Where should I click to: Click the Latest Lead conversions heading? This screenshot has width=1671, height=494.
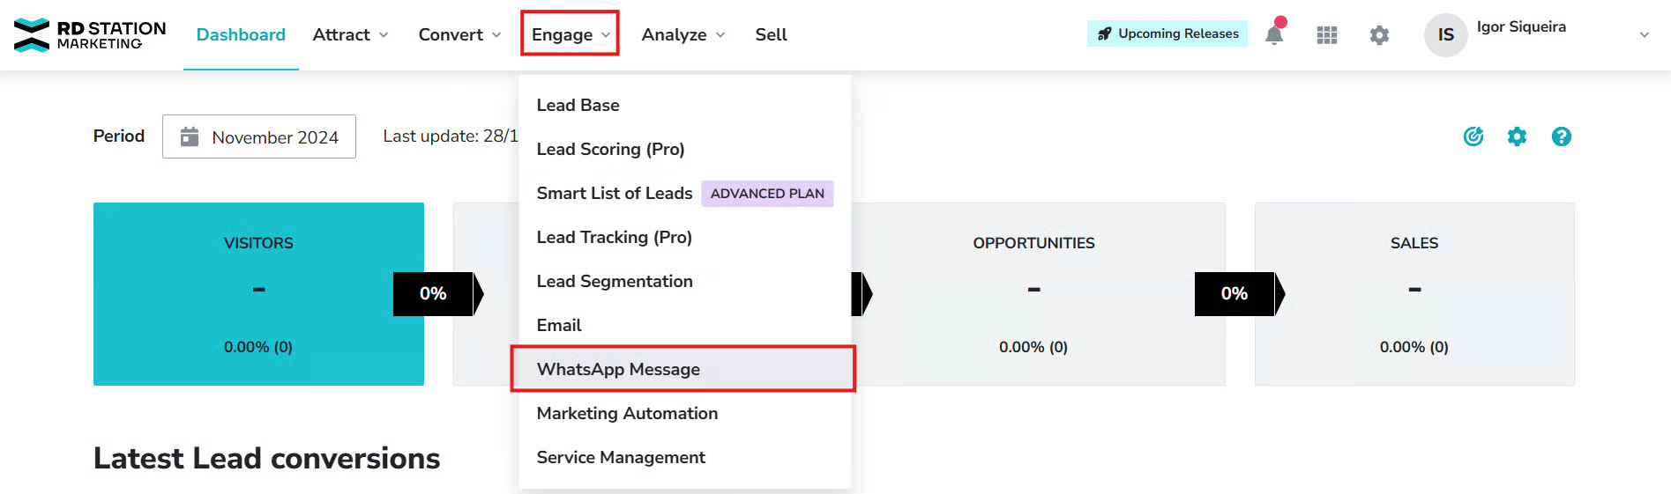(266, 458)
